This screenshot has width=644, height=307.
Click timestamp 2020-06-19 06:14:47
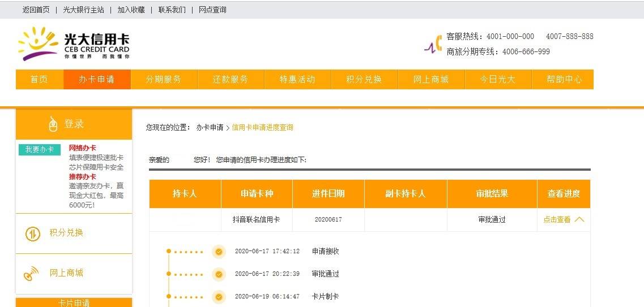(x=267, y=297)
